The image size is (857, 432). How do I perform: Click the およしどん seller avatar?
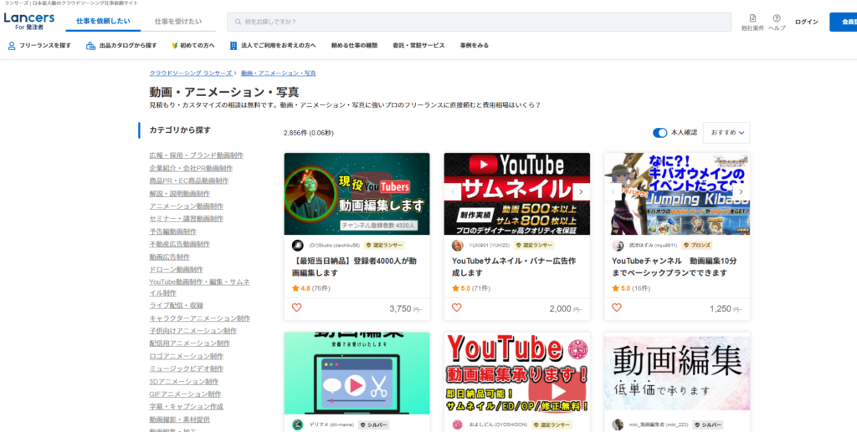(x=458, y=425)
